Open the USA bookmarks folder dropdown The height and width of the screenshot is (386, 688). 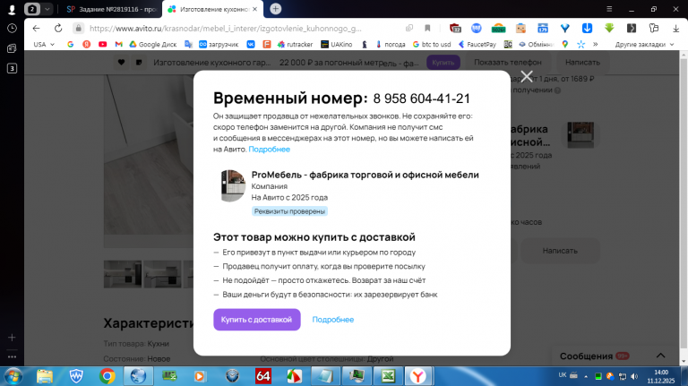click(44, 44)
